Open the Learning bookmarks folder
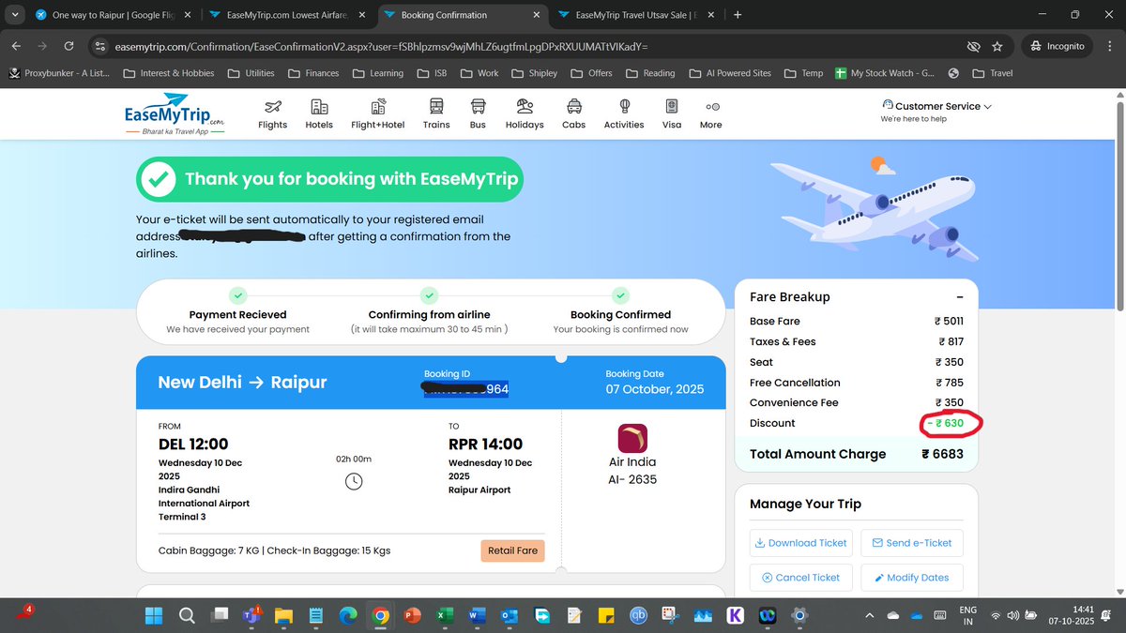The image size is (1126, 633). 379,73
